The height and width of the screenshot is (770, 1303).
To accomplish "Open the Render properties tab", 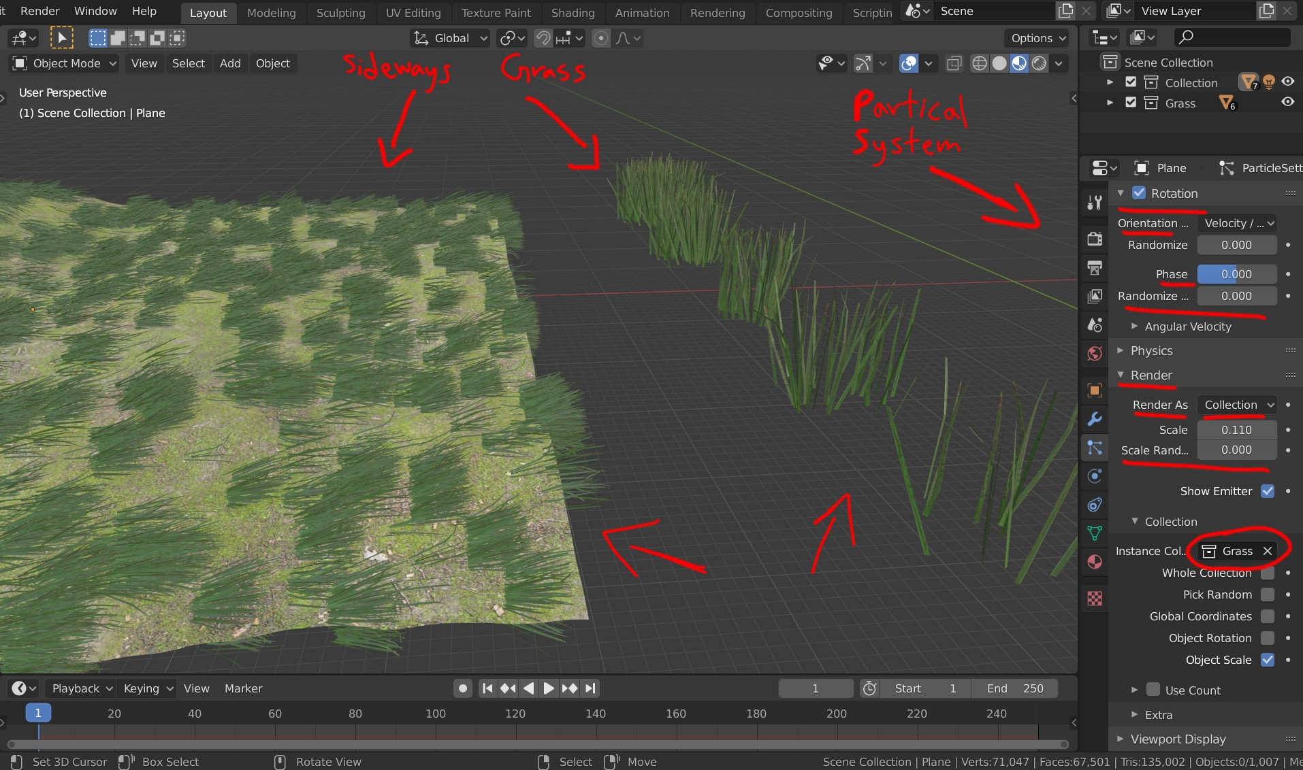I will click(1095, 239).
